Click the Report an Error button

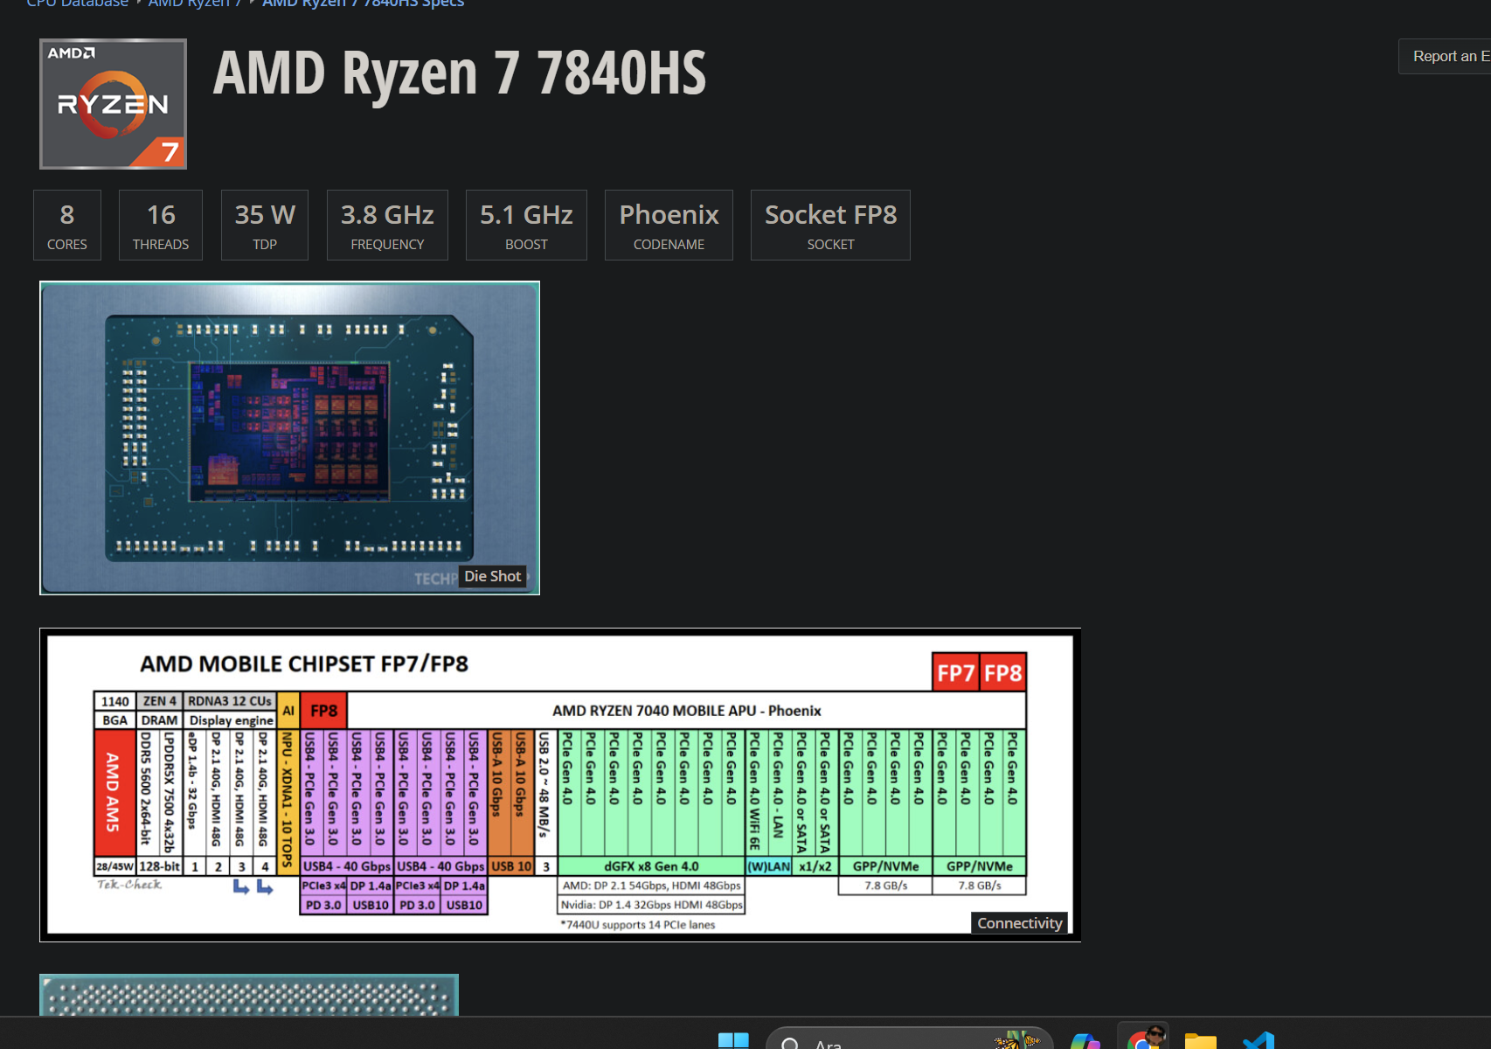pos(1446,56)
